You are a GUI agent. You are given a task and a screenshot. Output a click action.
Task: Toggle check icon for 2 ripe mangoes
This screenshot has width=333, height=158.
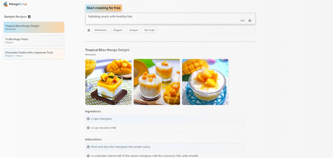click(88, 119)
